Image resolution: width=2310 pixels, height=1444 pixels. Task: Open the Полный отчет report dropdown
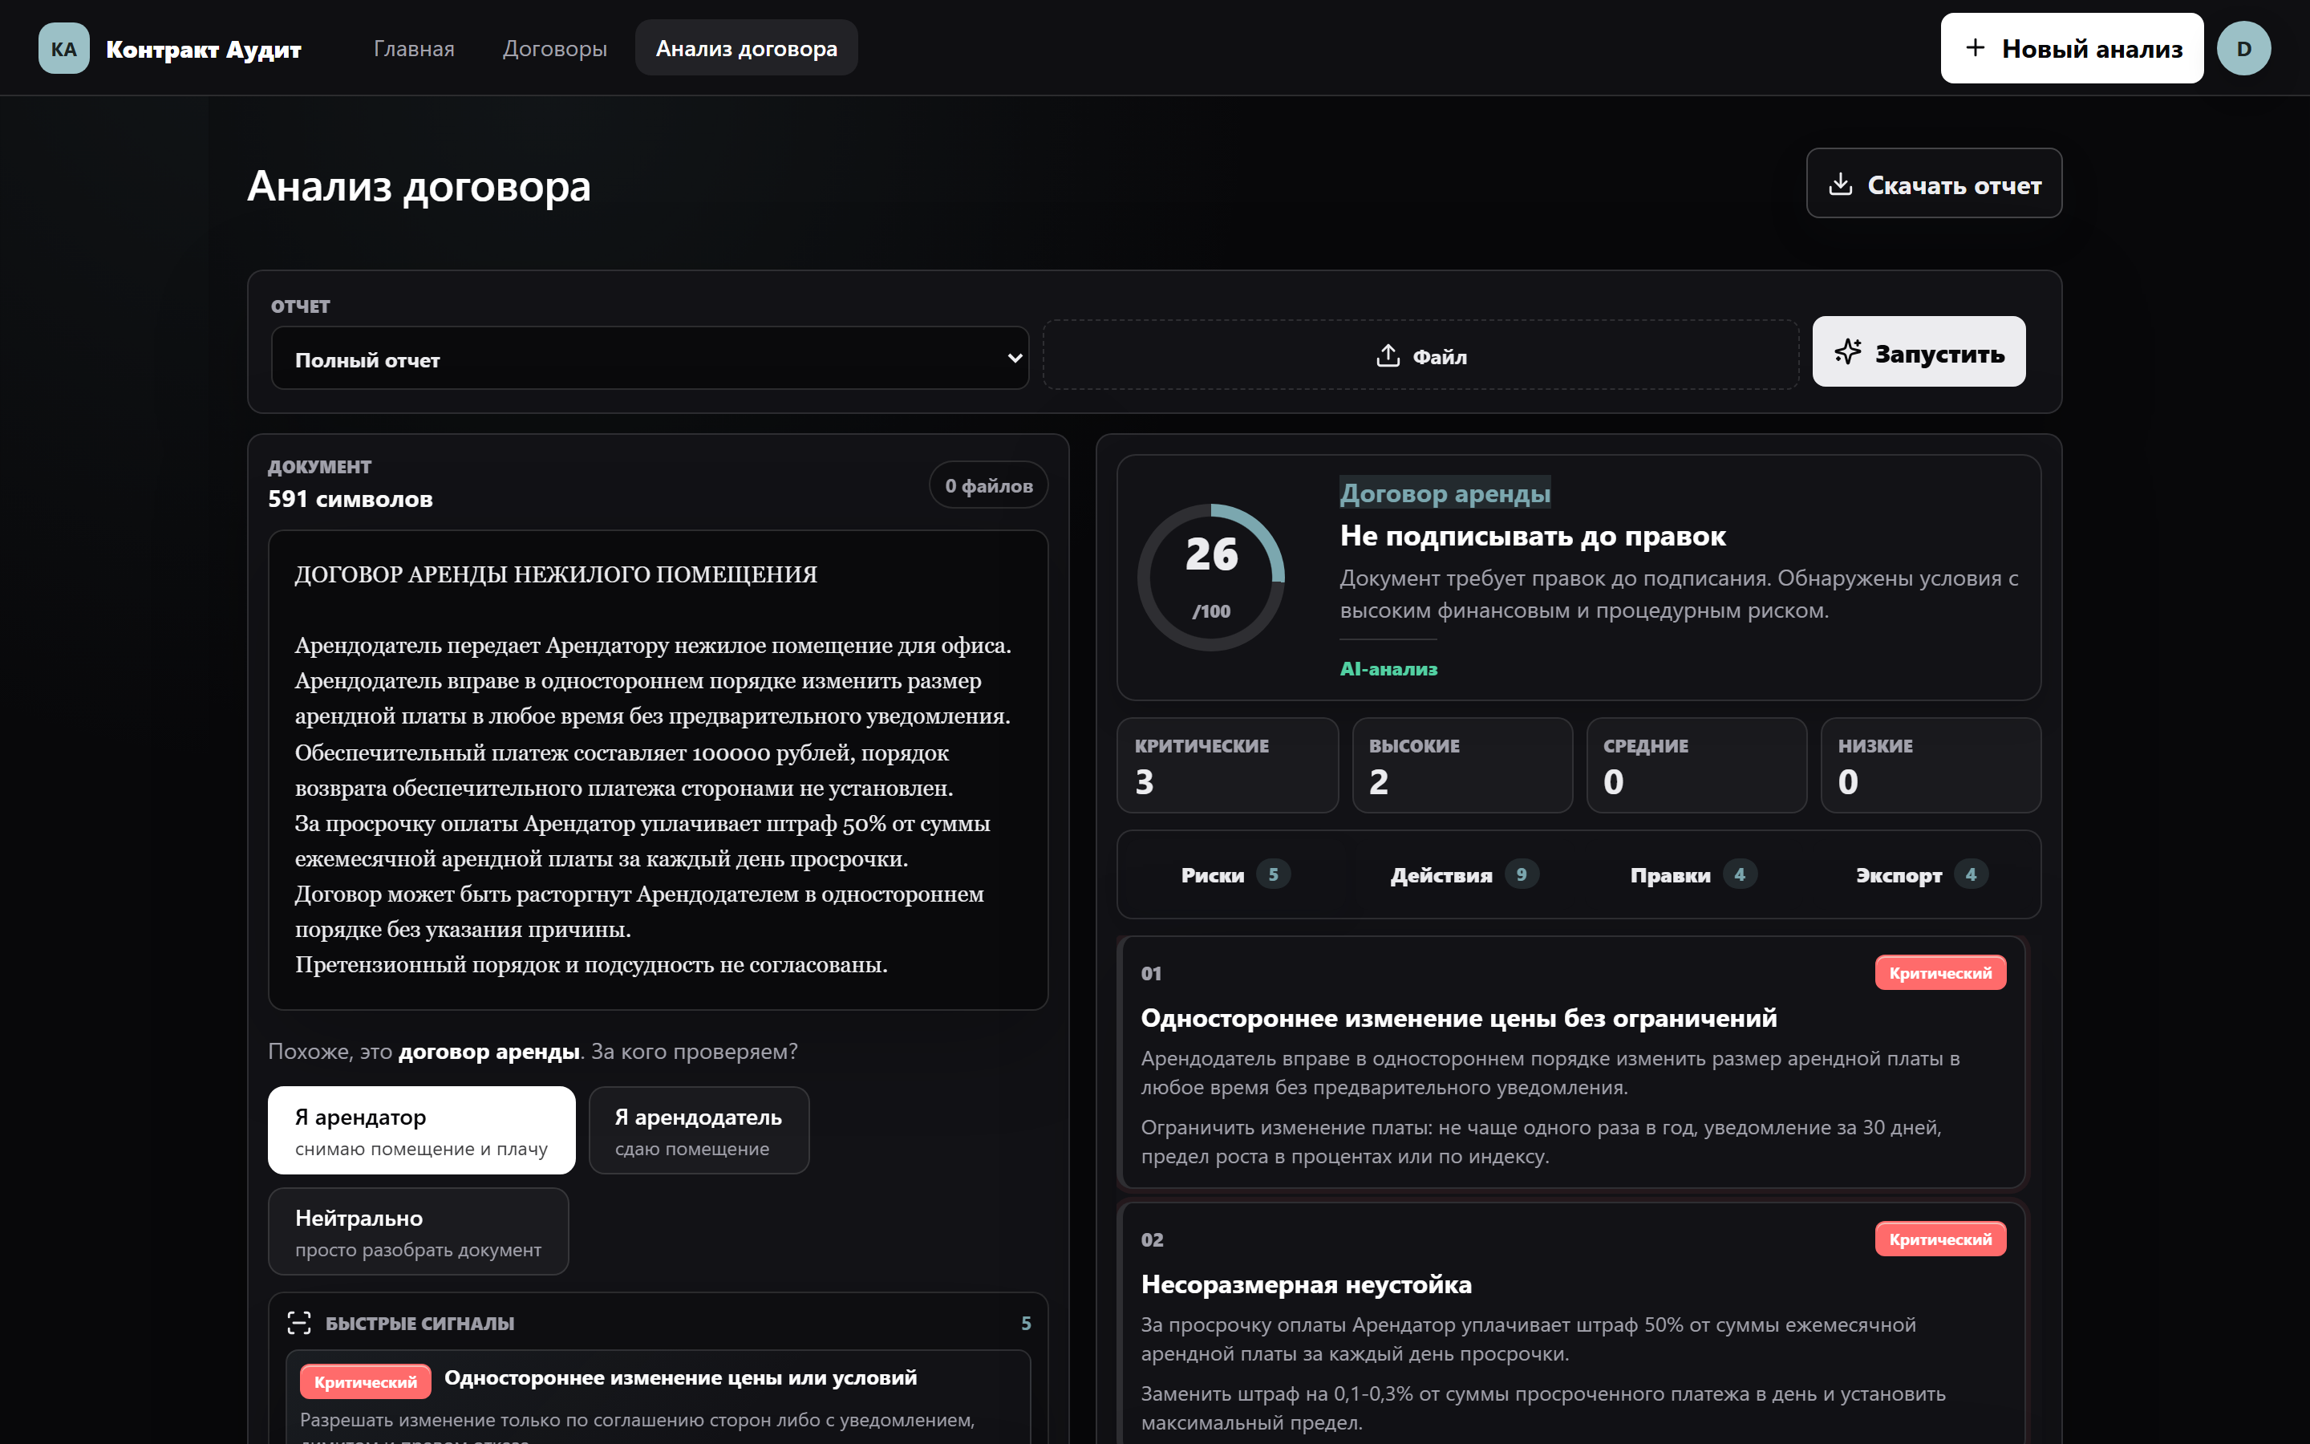point(649,358)
